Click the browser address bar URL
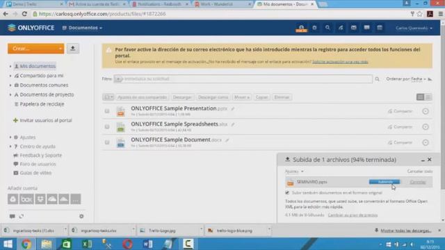The width and height of the screenshot is (445, 250). (x=102, y=14)
